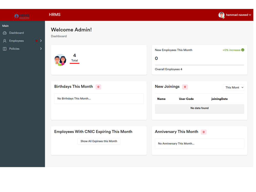Open the This Month filter dropdown
The width and height of the screenshot is (256, 192).
pyautogui.click(x=233, y=88)
